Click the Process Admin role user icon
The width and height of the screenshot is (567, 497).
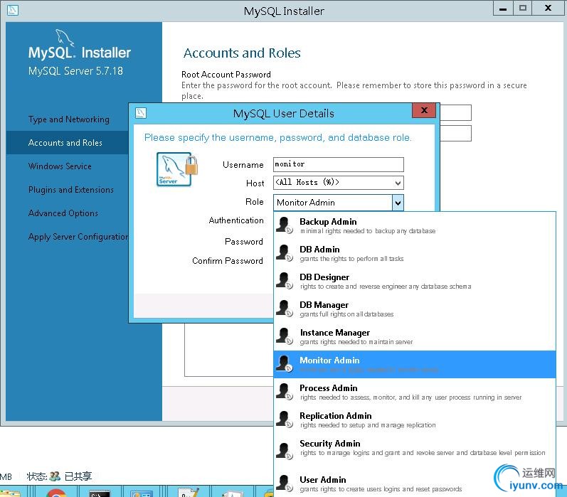[x=285, y=392]
